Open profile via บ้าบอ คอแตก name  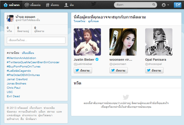(x=25, y=17)
